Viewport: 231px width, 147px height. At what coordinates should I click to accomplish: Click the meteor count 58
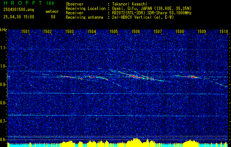pos(53,17)
